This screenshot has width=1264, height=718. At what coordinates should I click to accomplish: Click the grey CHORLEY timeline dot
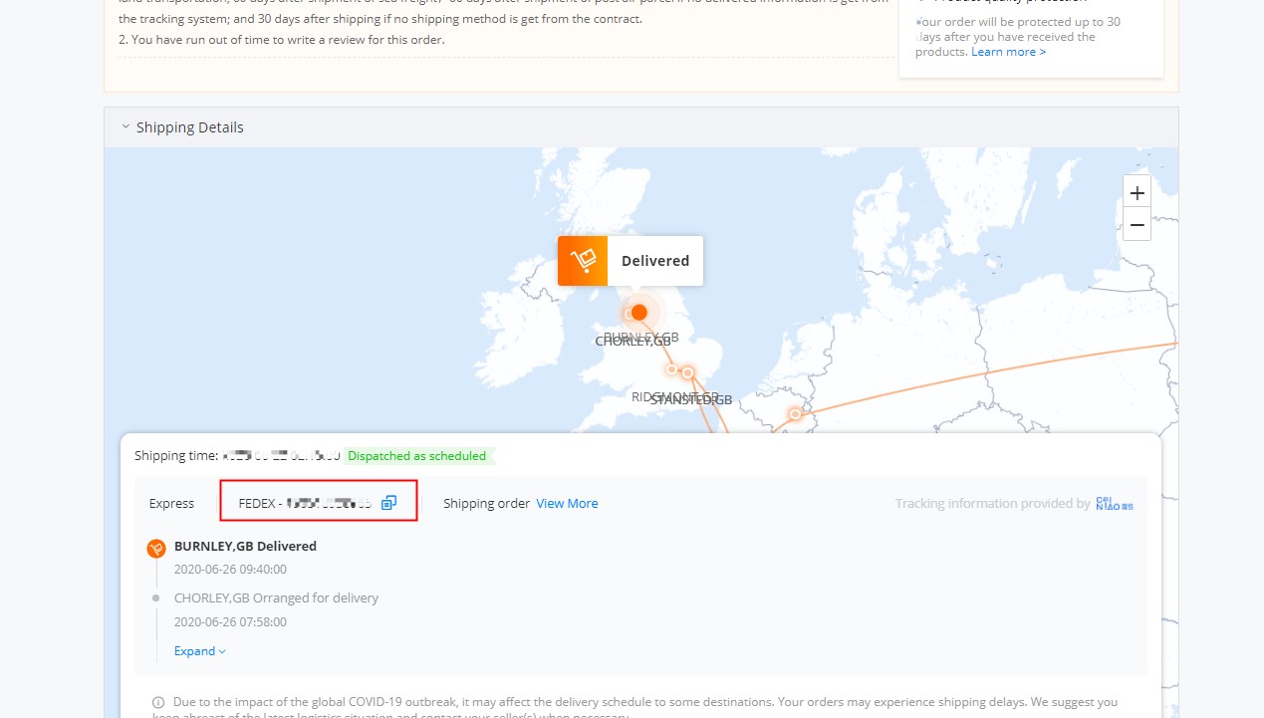tap(155, 598)
